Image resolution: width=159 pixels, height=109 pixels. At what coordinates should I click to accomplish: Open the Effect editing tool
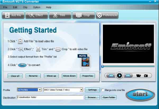coord(37,15)
